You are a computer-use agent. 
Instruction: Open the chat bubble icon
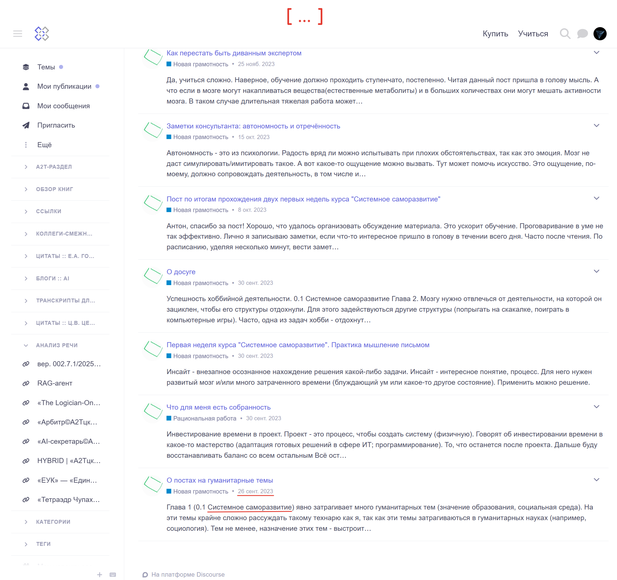pos(582,34)
